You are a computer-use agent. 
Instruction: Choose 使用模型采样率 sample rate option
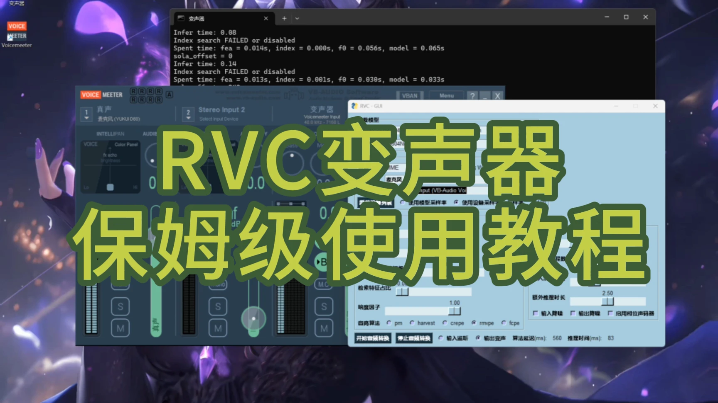coord(403,203)
